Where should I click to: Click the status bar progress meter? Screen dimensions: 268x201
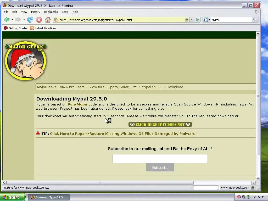[205, 188]
